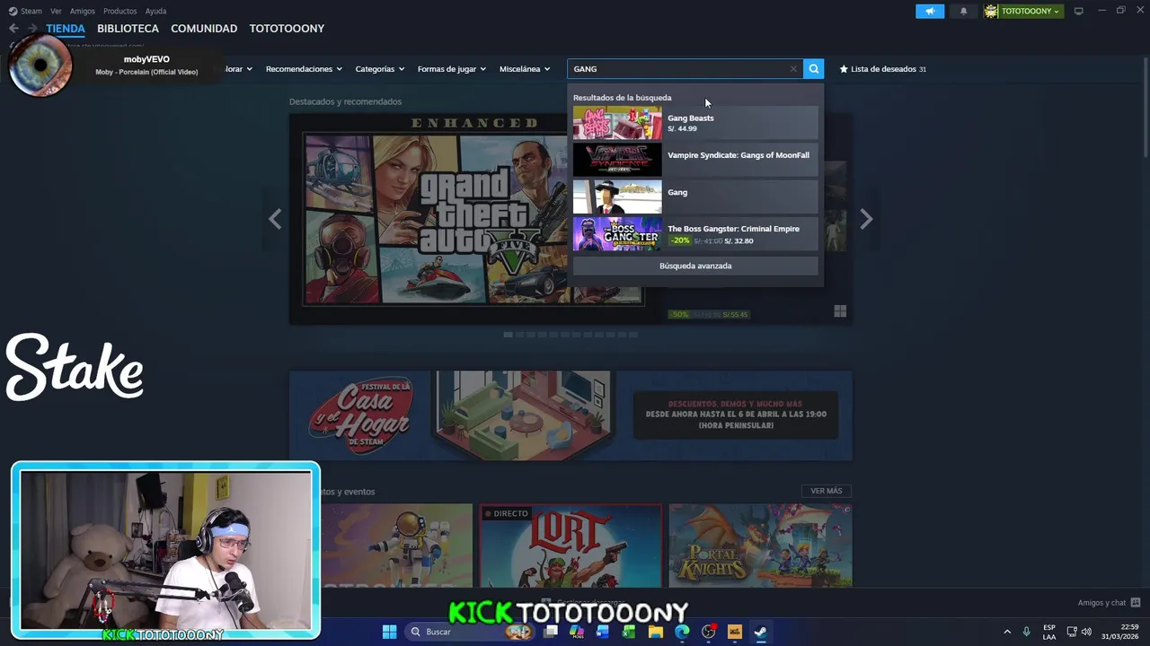Open Lista de deseados
This screenshot has height=646, width=1150.
(x=882, y=69)
